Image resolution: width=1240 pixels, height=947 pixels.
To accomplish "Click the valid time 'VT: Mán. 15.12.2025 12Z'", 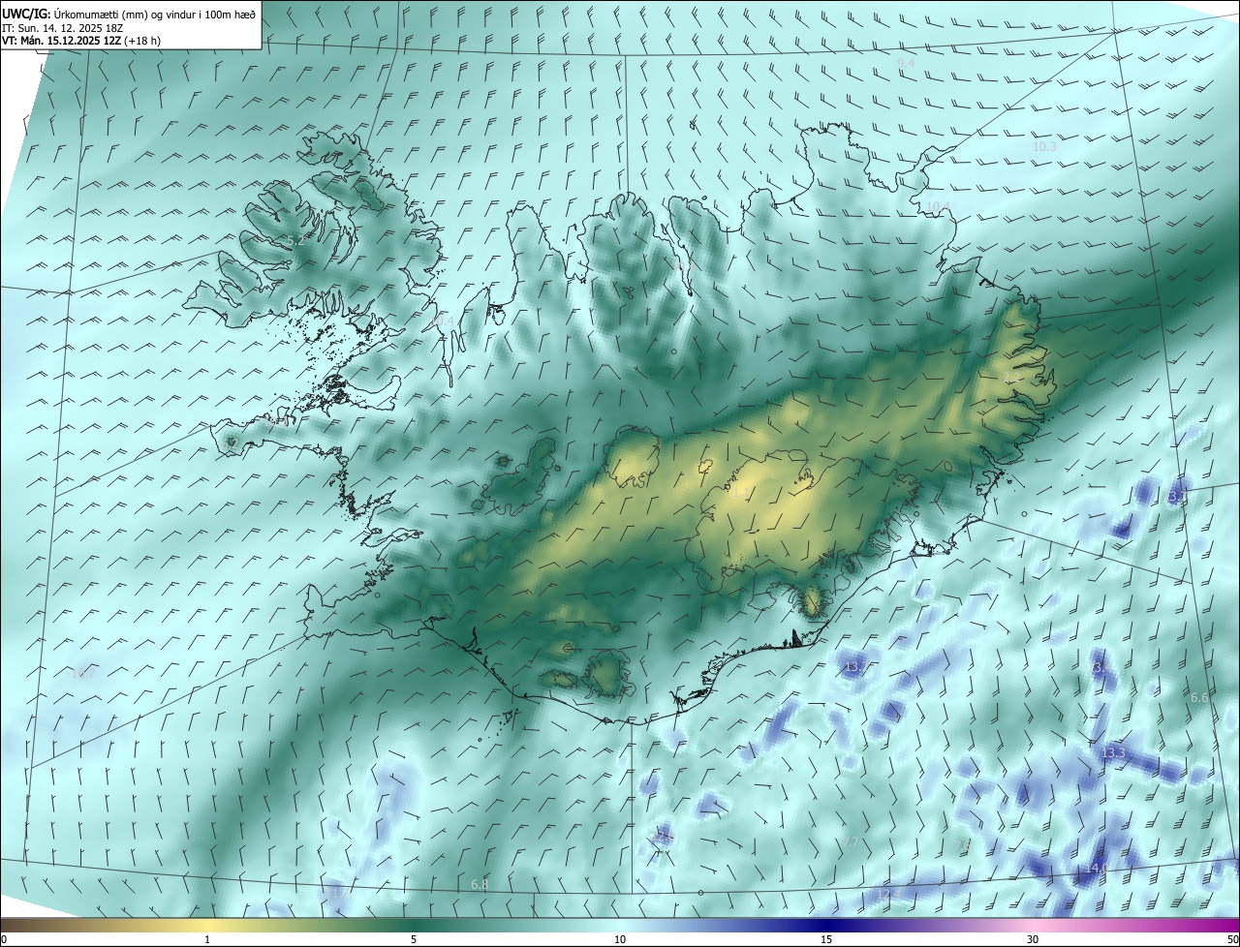I will coord(61,41).
